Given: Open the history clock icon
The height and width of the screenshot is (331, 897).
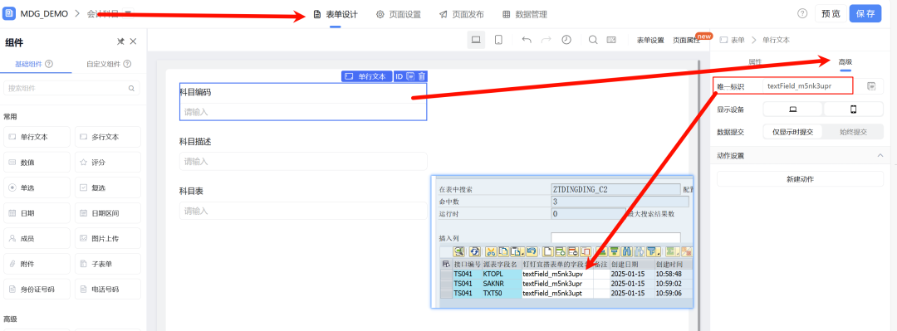Looking at the screenshot, I should tap(566, 40).
